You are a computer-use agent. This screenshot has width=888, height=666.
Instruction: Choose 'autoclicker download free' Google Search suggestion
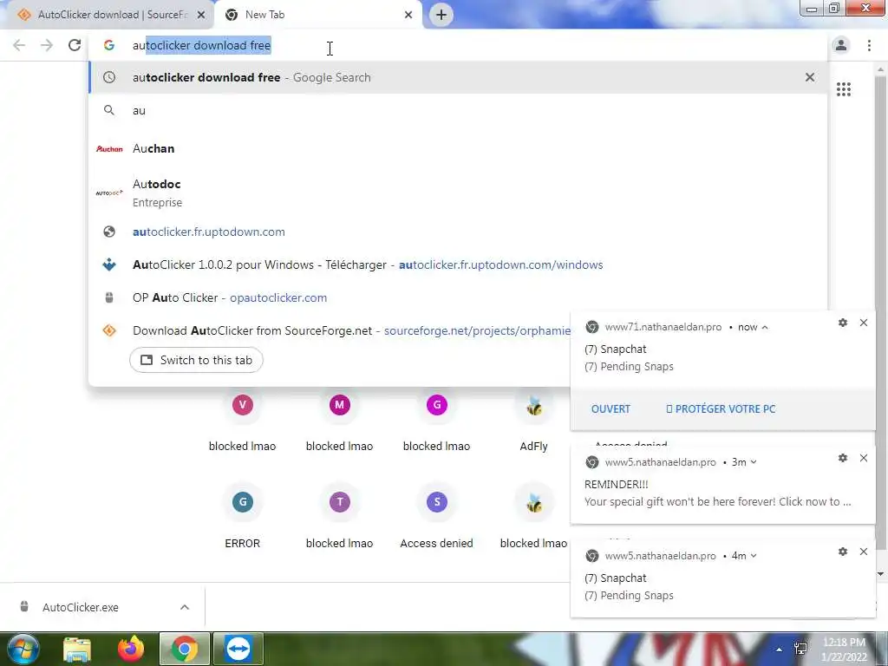coord(458,77)
